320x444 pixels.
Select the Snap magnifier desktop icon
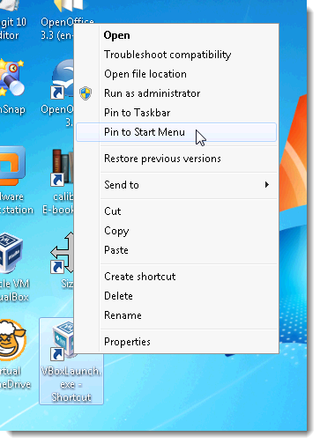coord(11,78)
